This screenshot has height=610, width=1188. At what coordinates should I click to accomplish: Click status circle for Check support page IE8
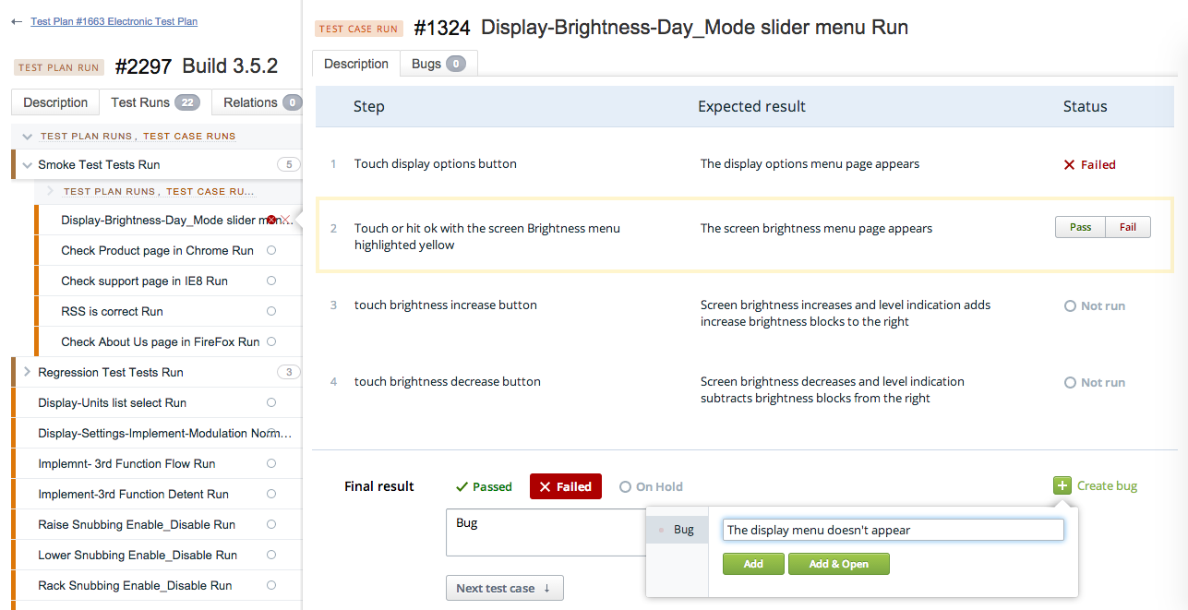(271, 281)
